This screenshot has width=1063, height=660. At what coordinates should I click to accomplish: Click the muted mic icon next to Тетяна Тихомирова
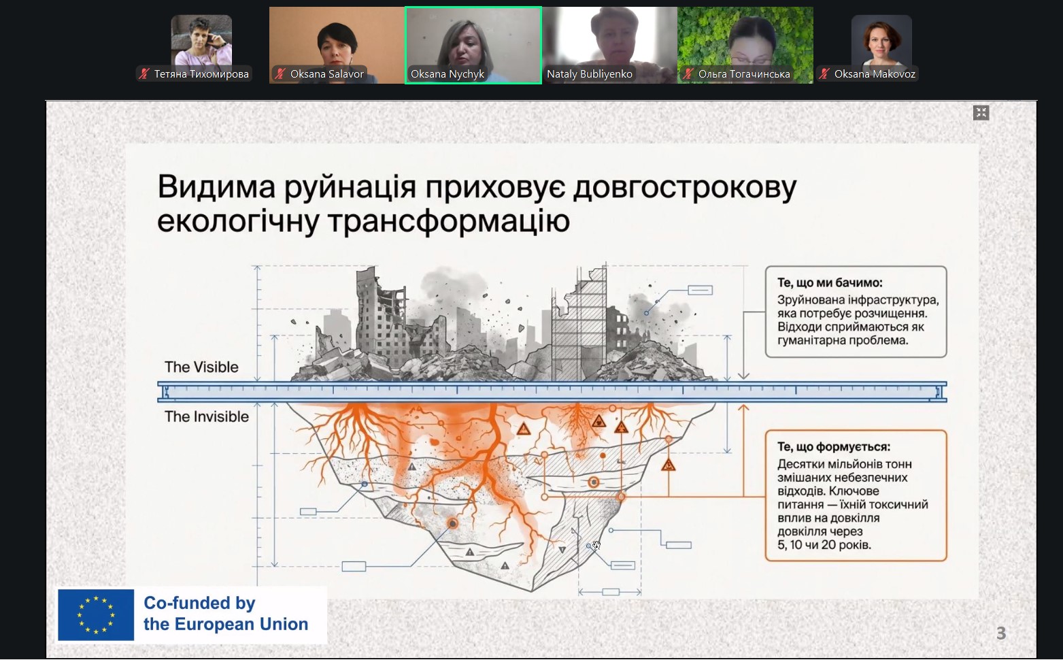[144, 74]
